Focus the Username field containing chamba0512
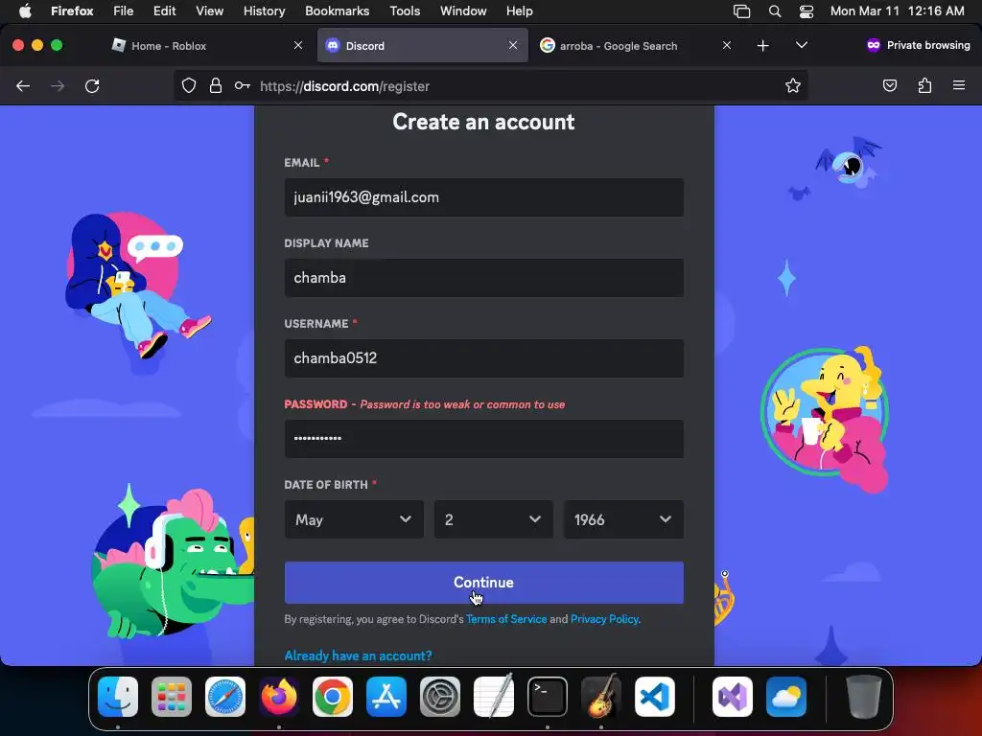Screen dimensions: 982x736 point(483,358)
